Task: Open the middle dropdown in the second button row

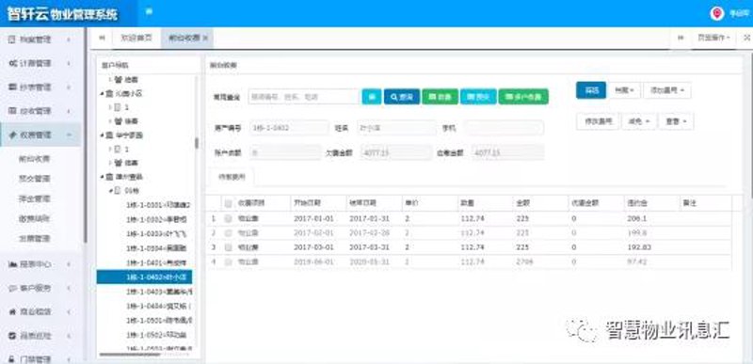Action: (x=639, y=122)
